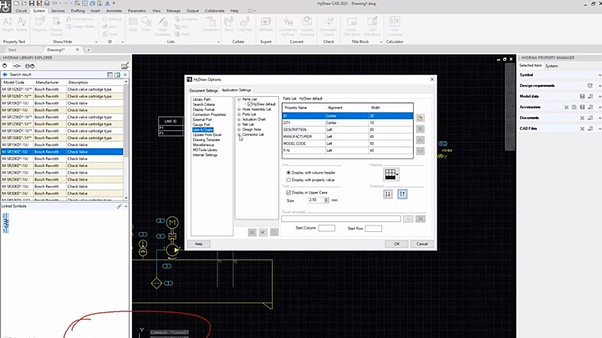The height and width of the screenshot is (338, 602).
Task: Select DESCRIPTION row in property table
Action: 348,129
